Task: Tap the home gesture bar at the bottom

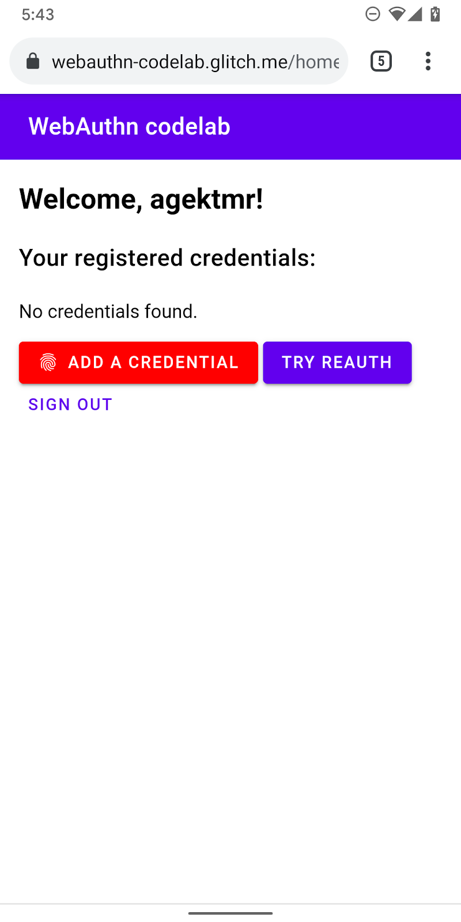Action: (x=231, y=913)
